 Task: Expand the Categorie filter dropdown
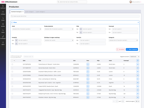click(123, 40)
